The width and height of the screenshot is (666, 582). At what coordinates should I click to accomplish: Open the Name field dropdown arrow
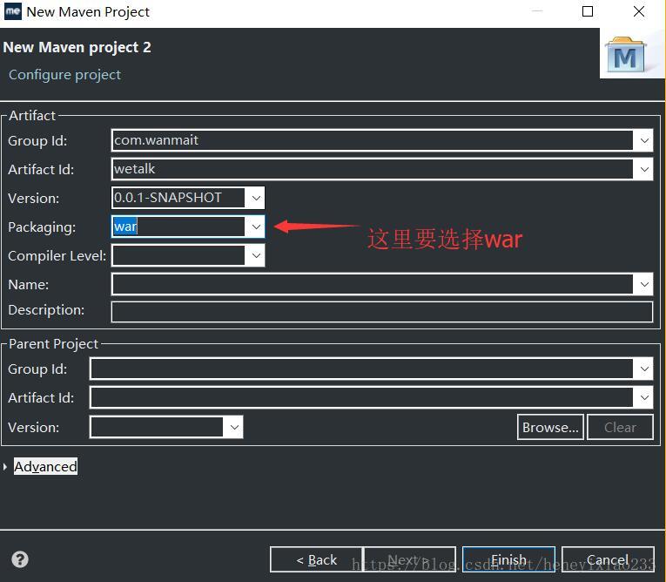click(x=644, y=284)
